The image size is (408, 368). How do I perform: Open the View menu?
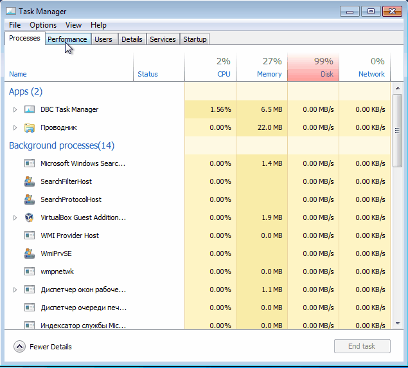click(73, 25)
